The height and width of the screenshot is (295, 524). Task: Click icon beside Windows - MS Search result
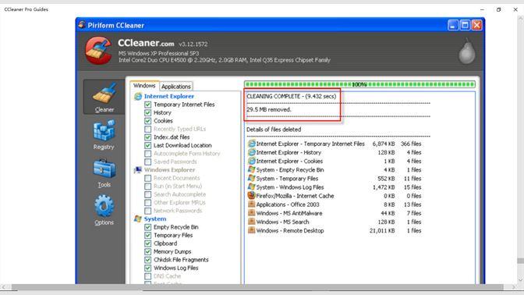click(251, 222)
